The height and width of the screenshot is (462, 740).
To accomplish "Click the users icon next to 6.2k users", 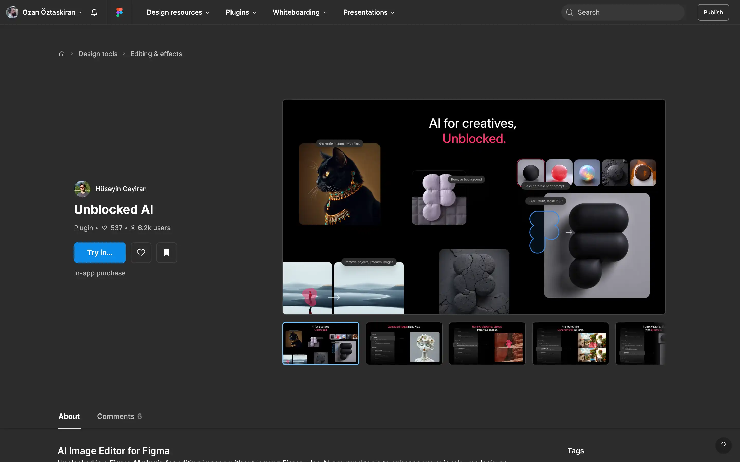I will (133, 228).
